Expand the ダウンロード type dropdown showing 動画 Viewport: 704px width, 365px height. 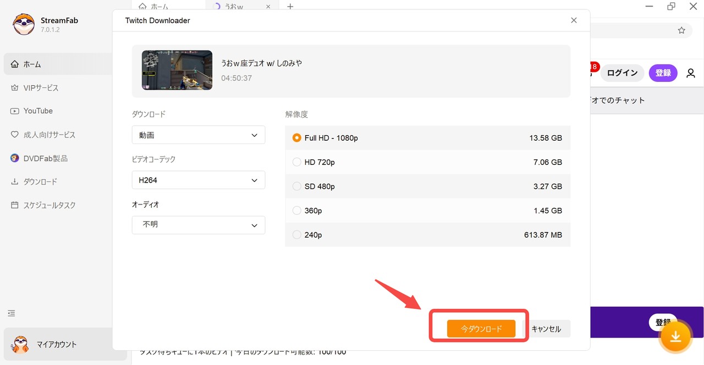(x=198, y=135)
